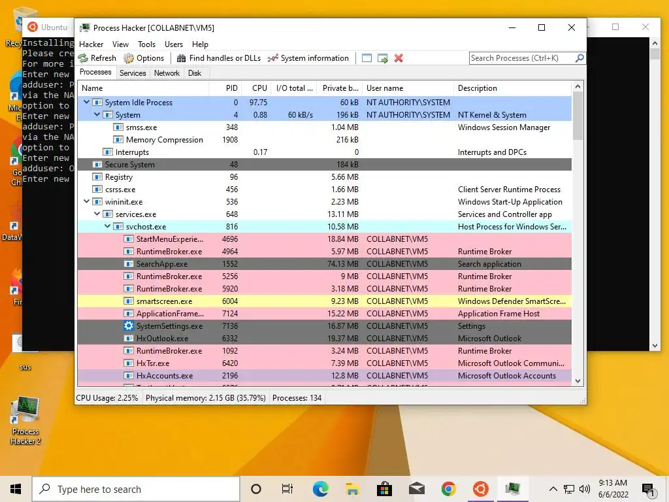669x502 pixels.
Task: Open Microsoft Store from the taskbar
Action: [x=384, y=489]
